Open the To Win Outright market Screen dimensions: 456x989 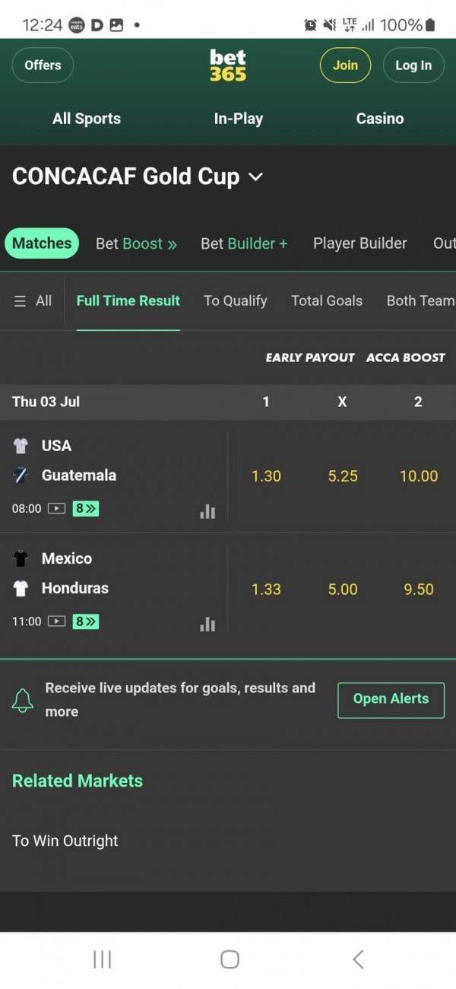pos(65,841)
